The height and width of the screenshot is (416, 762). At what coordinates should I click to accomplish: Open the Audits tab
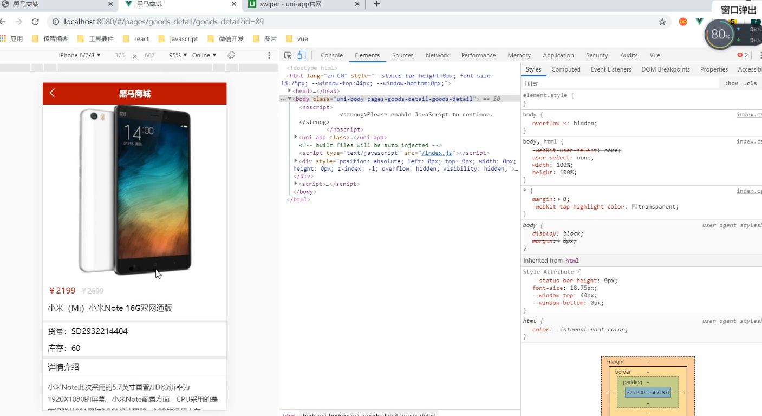pos(629,55)
